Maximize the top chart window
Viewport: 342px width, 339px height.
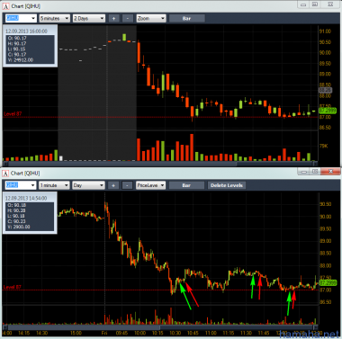(315, 4)
